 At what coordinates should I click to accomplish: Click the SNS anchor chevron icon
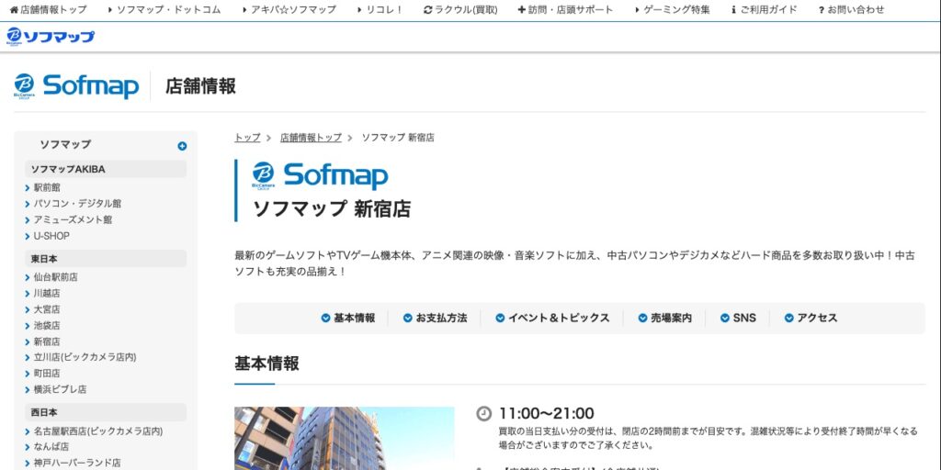(x=726, y=319)
